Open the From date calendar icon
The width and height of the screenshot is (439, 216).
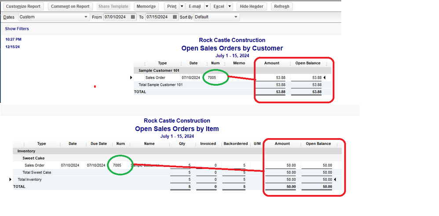[133, 17]
